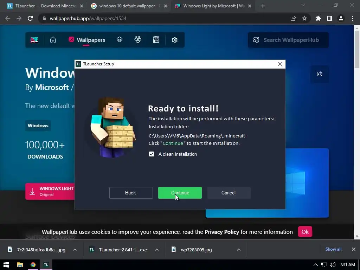
Task: Open Chrome from the taskbar
Action: (x=33, y=265)
